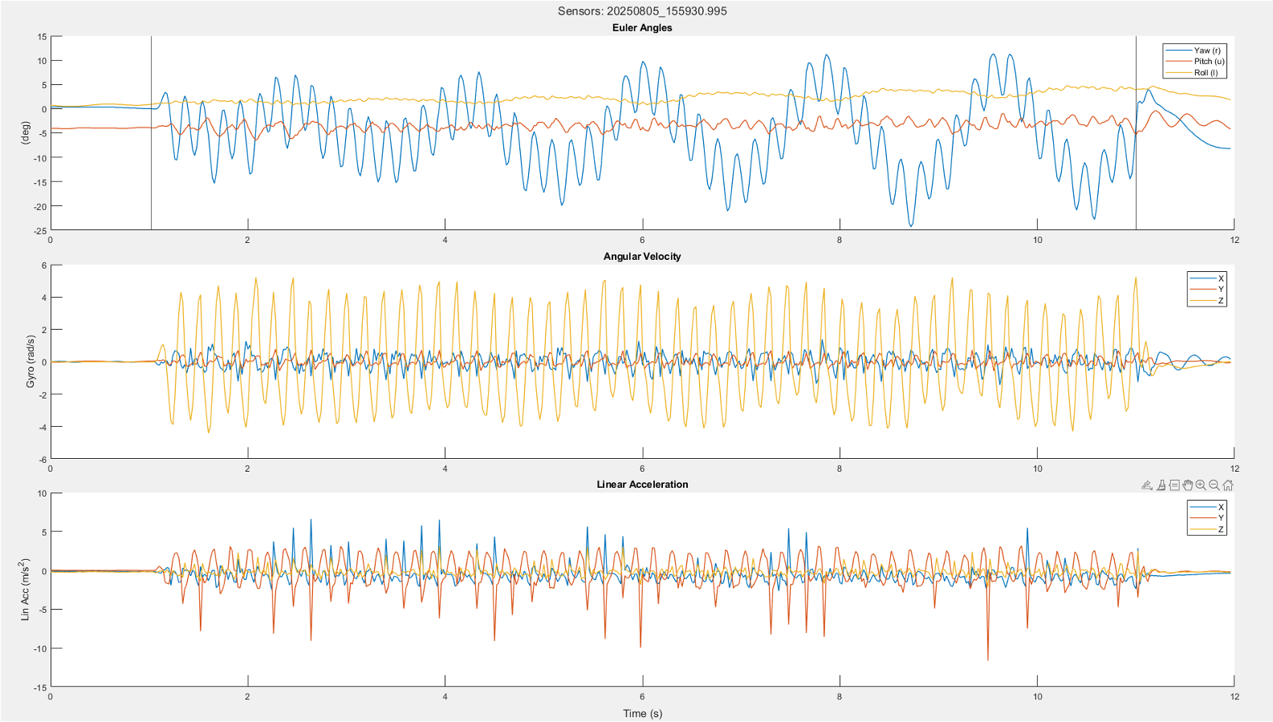
Task: Activate the Zoom out magnifier
Action: [x=1214, y=485]
